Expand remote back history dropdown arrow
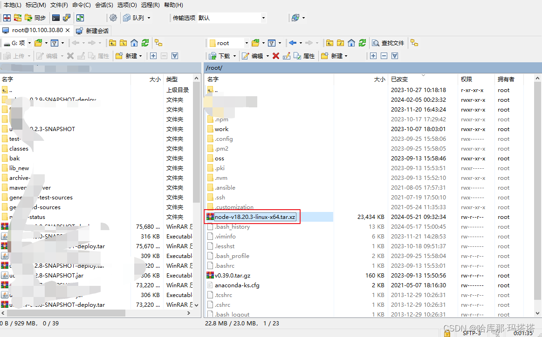The image size is (542, 337). pos(301,43)
